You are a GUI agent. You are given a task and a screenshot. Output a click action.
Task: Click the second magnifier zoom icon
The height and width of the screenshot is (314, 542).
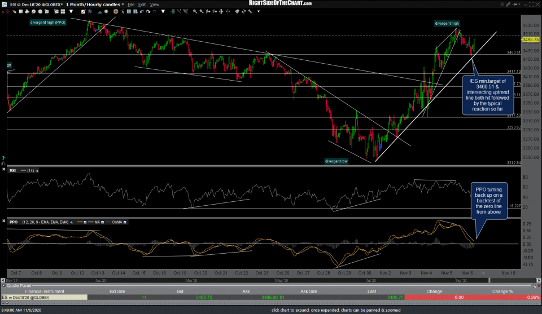[201, 11]
